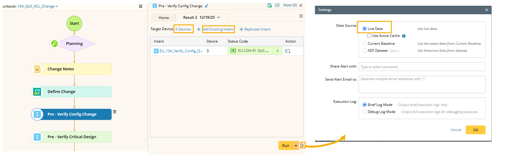Click the green S status icon

(x=233, y=51)
